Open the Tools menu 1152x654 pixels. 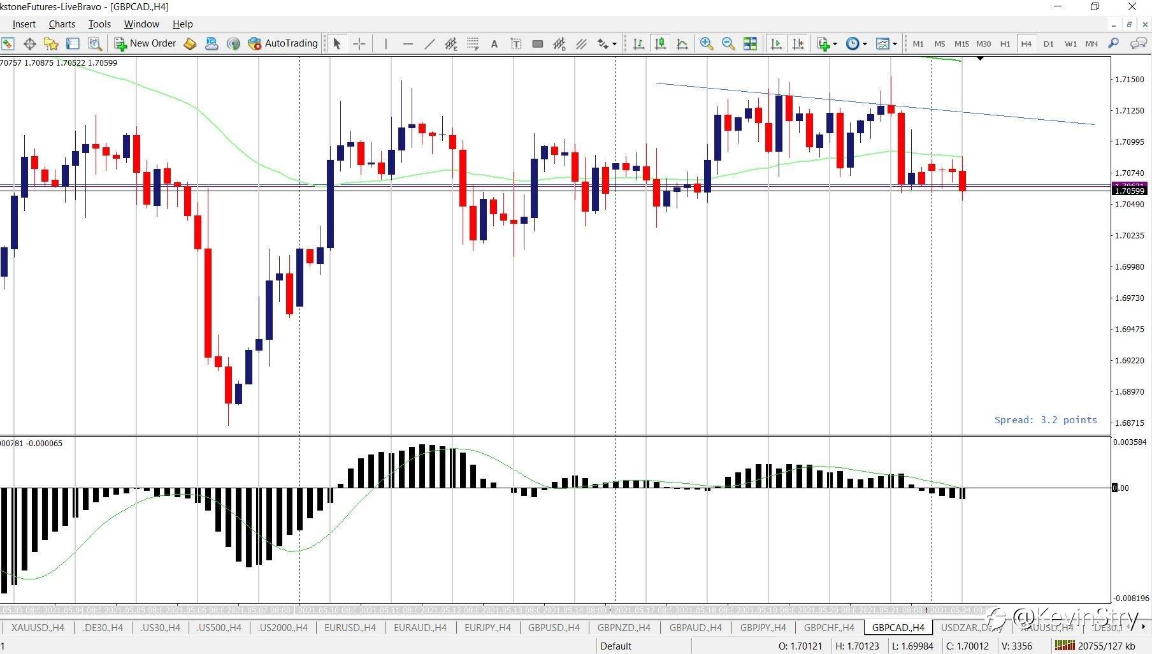click(99, 24)
